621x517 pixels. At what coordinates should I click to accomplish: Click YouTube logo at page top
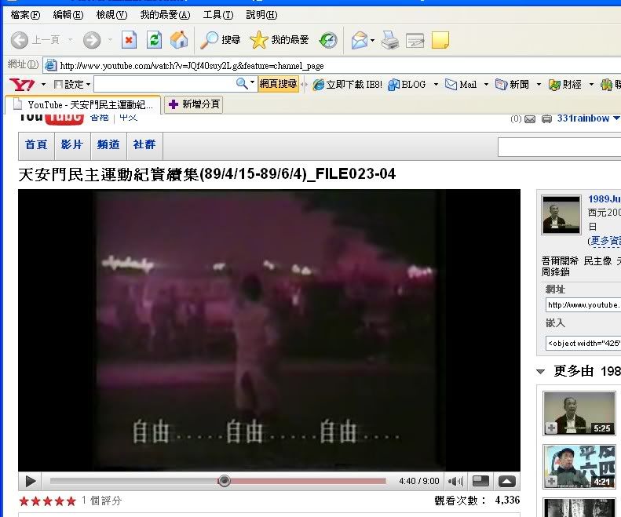(x=51, y=118)
